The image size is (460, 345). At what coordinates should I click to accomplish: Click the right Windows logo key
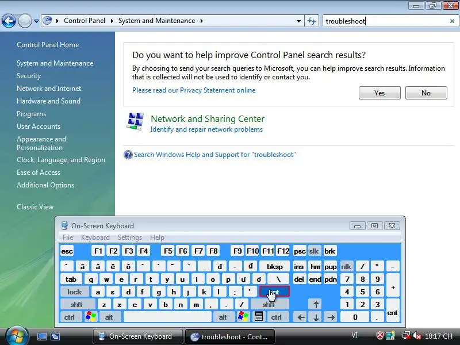pyautogui.click(x=243, y=317)
